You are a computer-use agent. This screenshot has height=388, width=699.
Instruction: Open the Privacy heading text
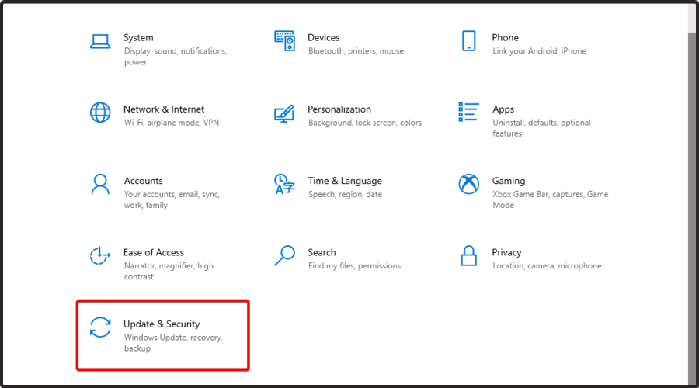coord(506,252)
